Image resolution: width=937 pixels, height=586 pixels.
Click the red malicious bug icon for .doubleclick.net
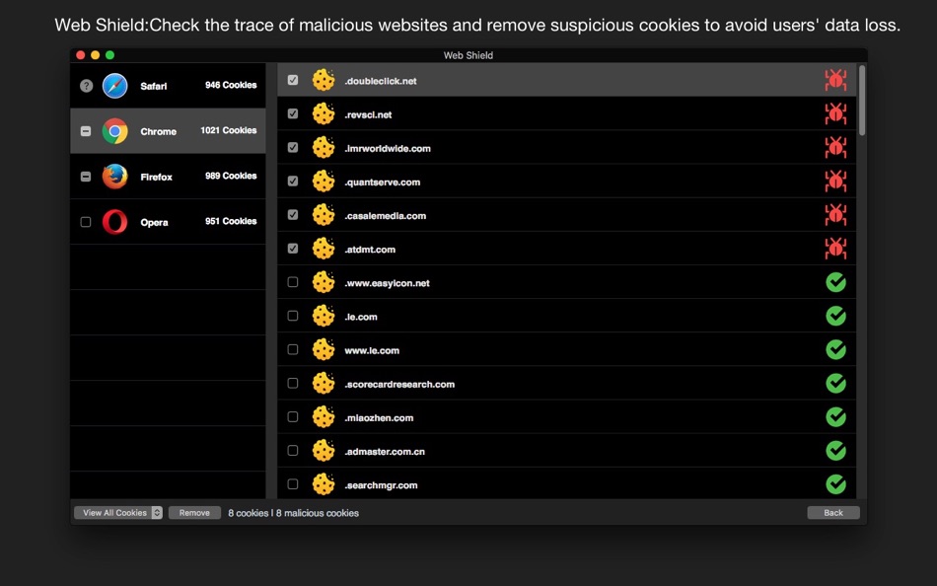coord(835,80)
